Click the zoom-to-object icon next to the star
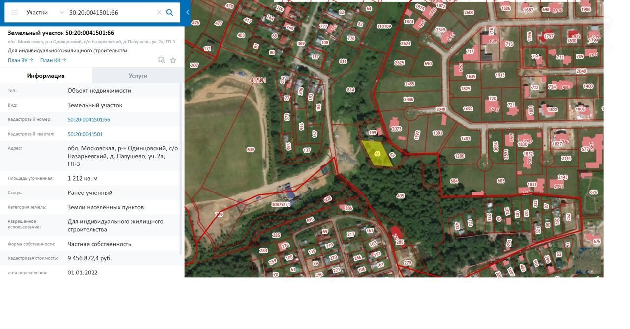 161,60
